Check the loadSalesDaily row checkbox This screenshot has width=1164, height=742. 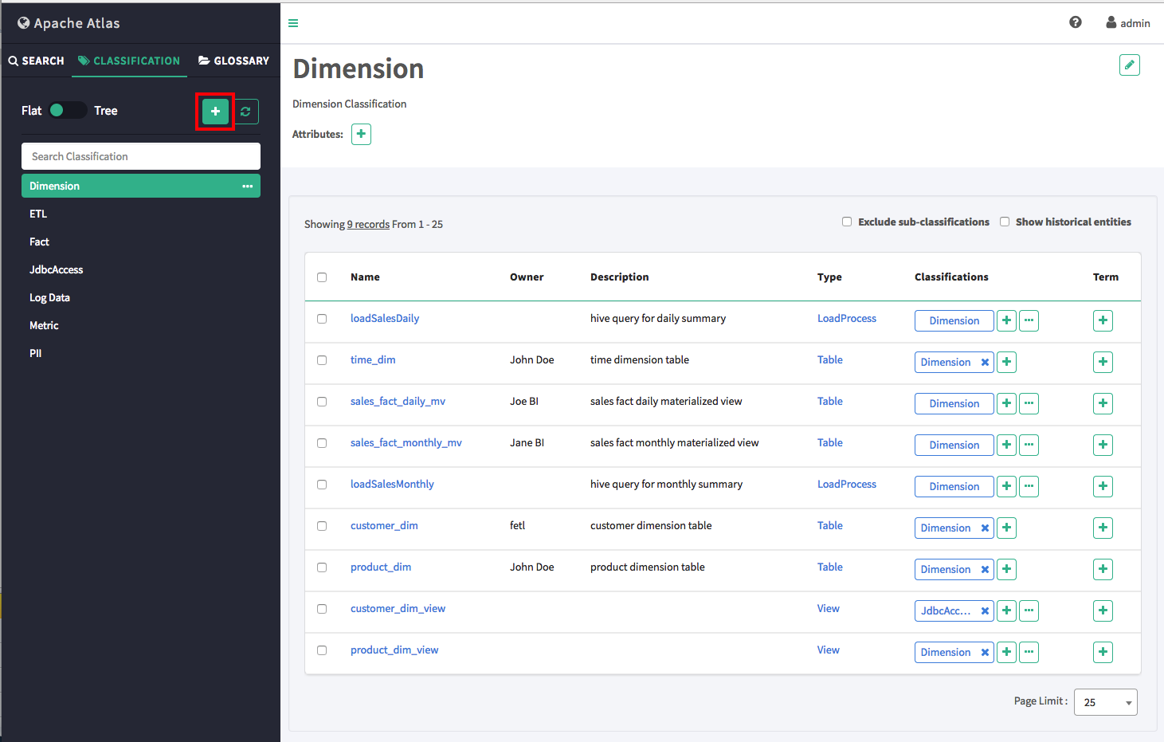322,319
